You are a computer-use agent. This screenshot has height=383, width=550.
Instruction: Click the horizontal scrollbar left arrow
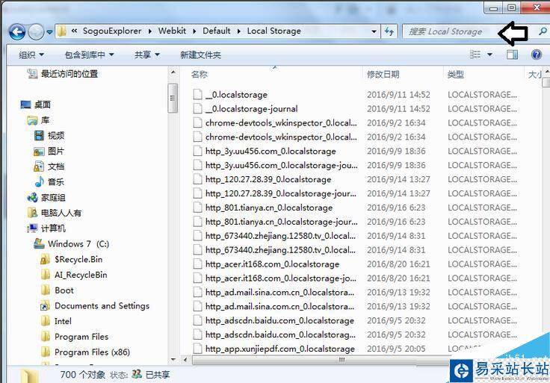(x=185, y=360)
